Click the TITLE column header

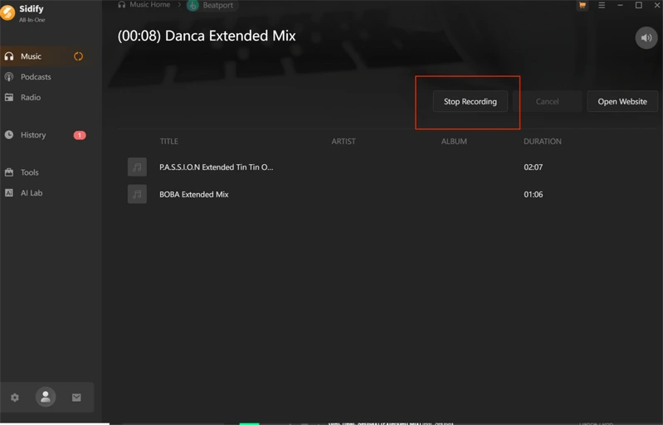[168, 142]
